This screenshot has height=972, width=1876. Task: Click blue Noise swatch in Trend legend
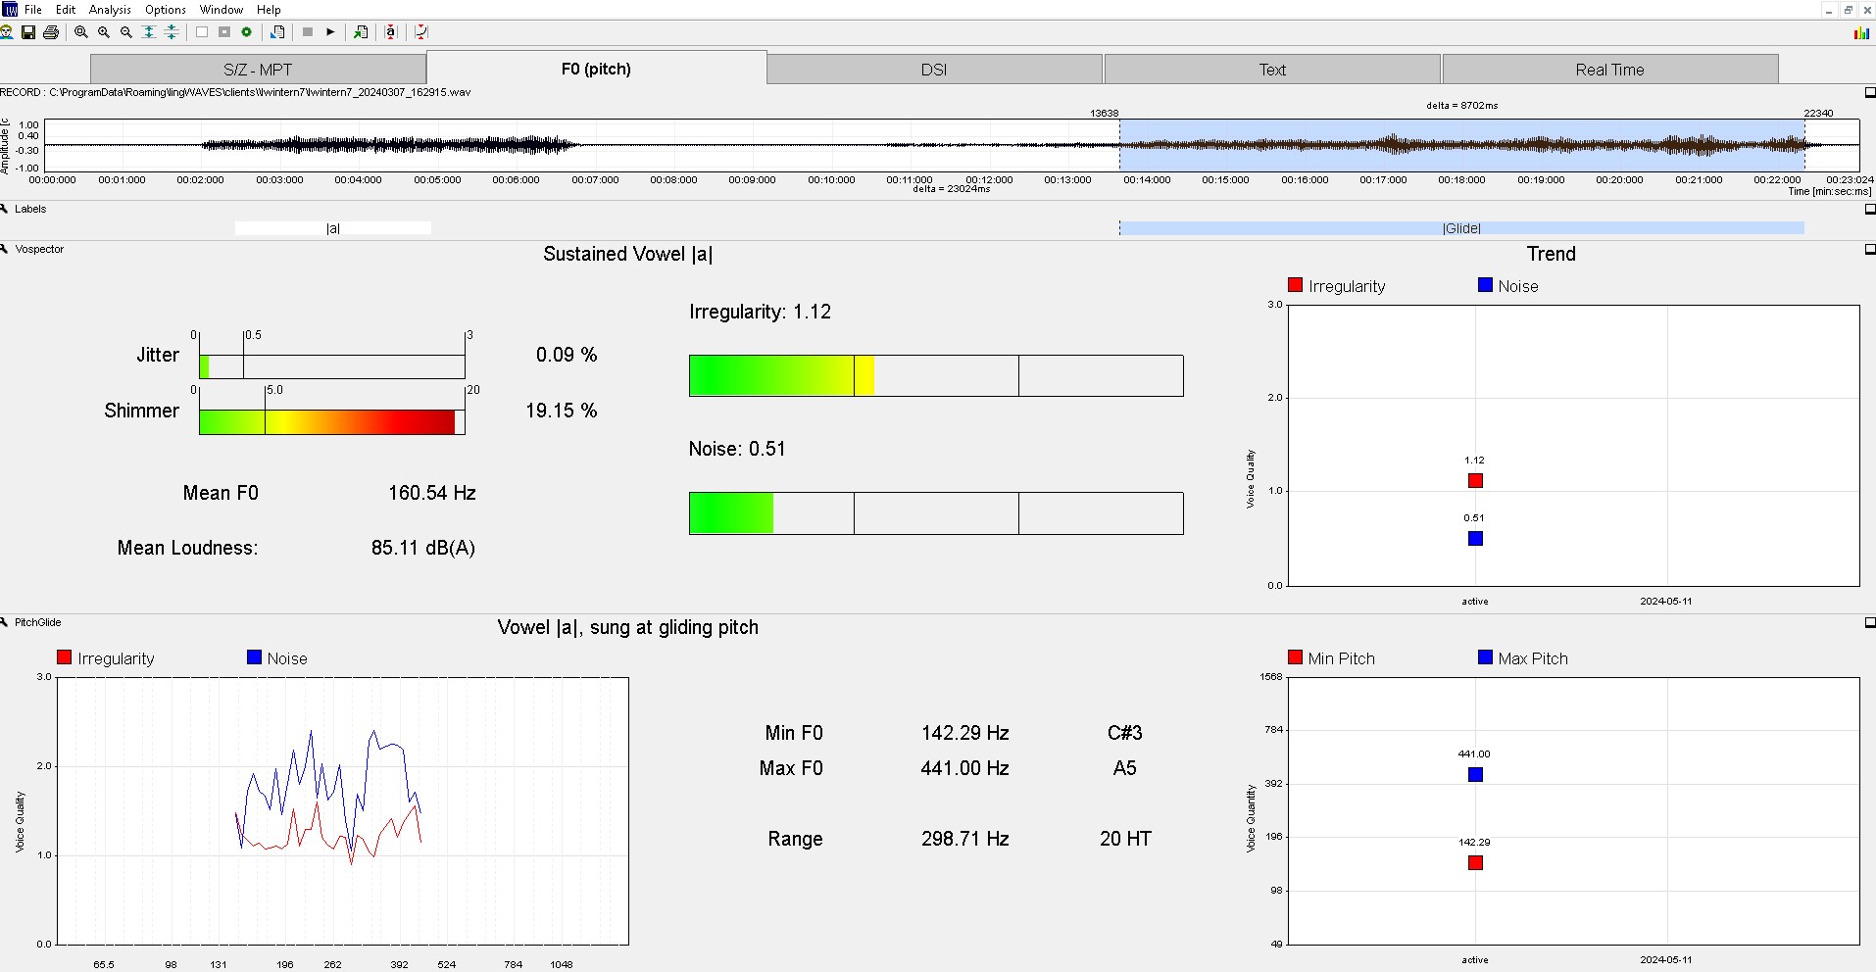[x=1485, y=285]
